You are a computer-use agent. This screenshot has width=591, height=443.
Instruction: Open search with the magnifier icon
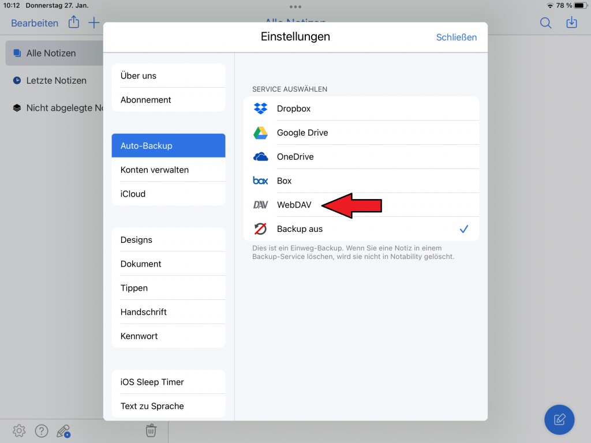[545, 23]
